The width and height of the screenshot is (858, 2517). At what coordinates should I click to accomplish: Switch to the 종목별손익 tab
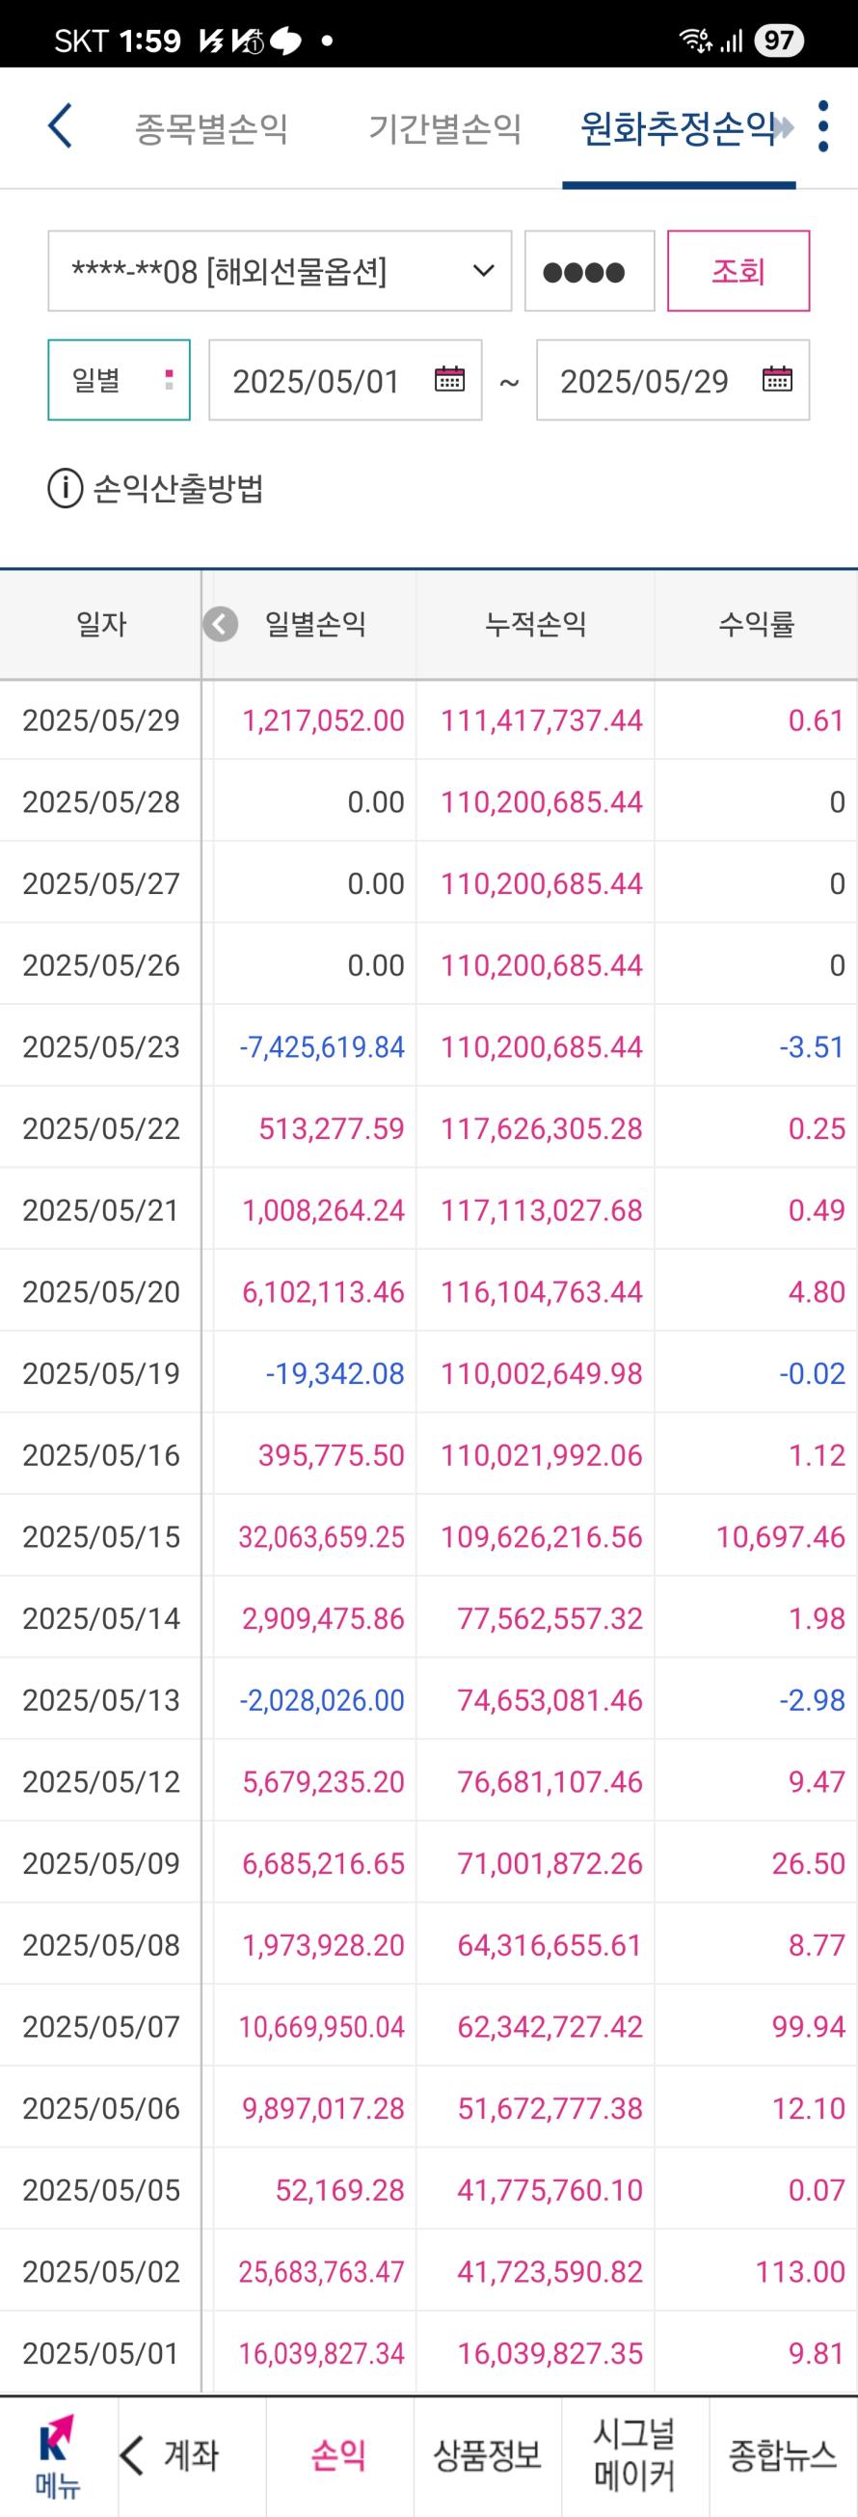coord(211,128)
